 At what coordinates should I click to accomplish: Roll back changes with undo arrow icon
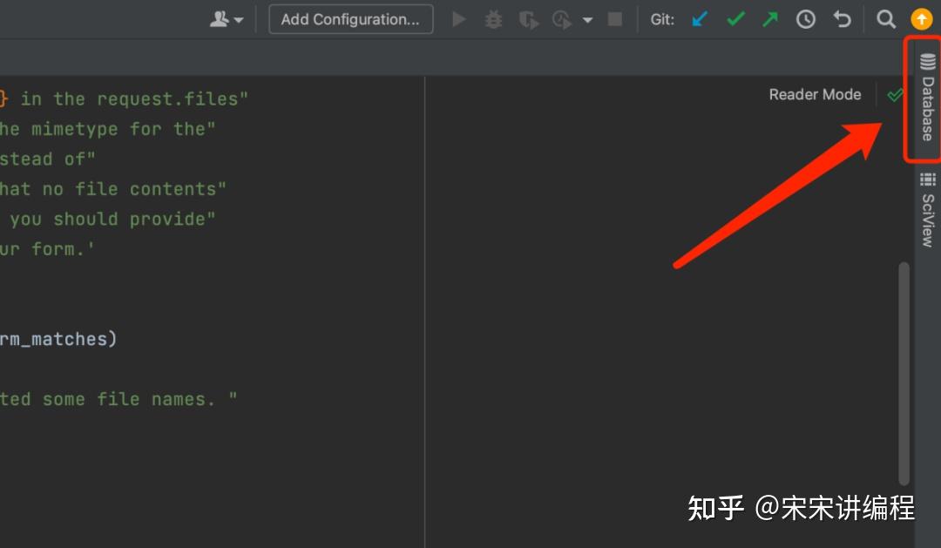click(x=842, y=18)
